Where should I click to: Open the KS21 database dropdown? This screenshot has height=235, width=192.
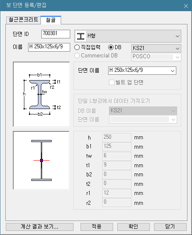pos(156,48)
